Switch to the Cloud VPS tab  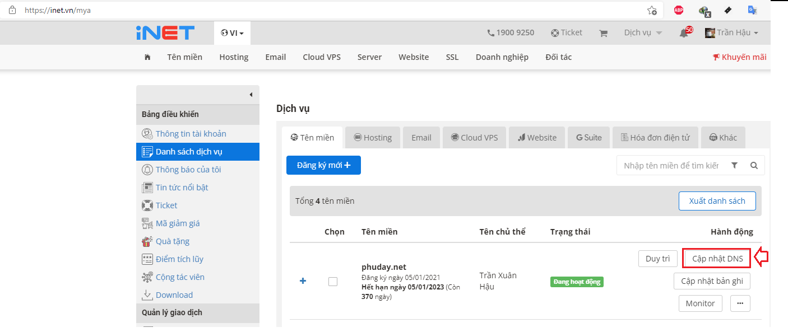pyautogui.click(x=474, y=138)
